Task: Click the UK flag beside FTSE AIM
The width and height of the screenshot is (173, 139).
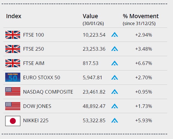Action: click(13, 63)
